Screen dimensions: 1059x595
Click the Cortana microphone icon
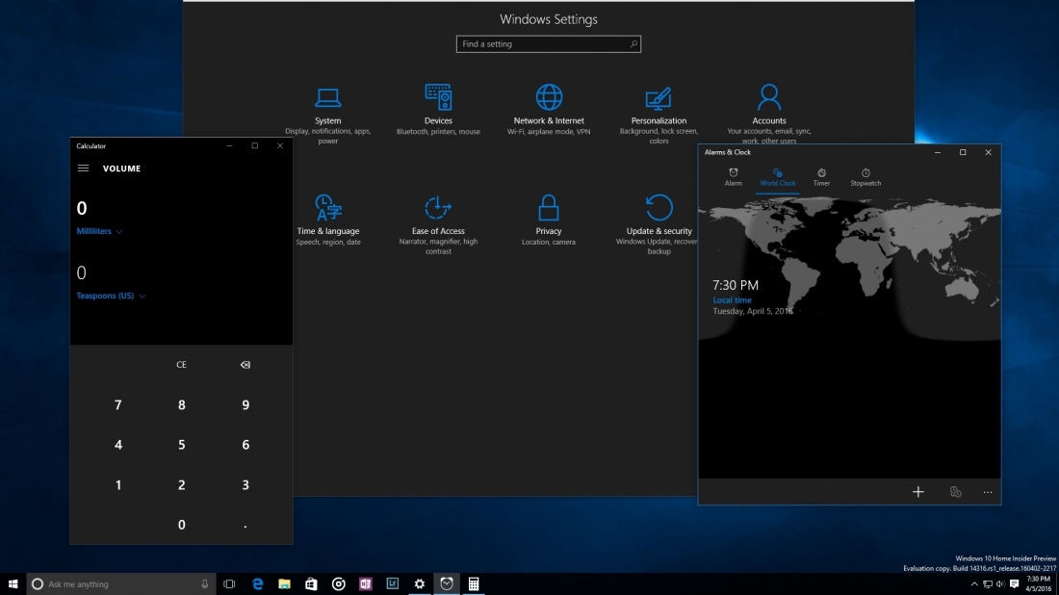[x=205, y=583]
